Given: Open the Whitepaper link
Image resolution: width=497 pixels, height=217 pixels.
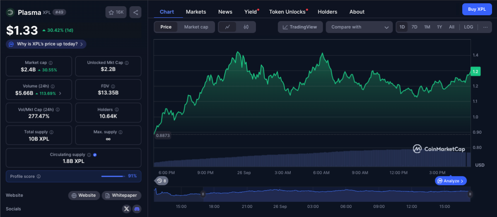Looking at the screenshot, I should click(x=121, y=195).
